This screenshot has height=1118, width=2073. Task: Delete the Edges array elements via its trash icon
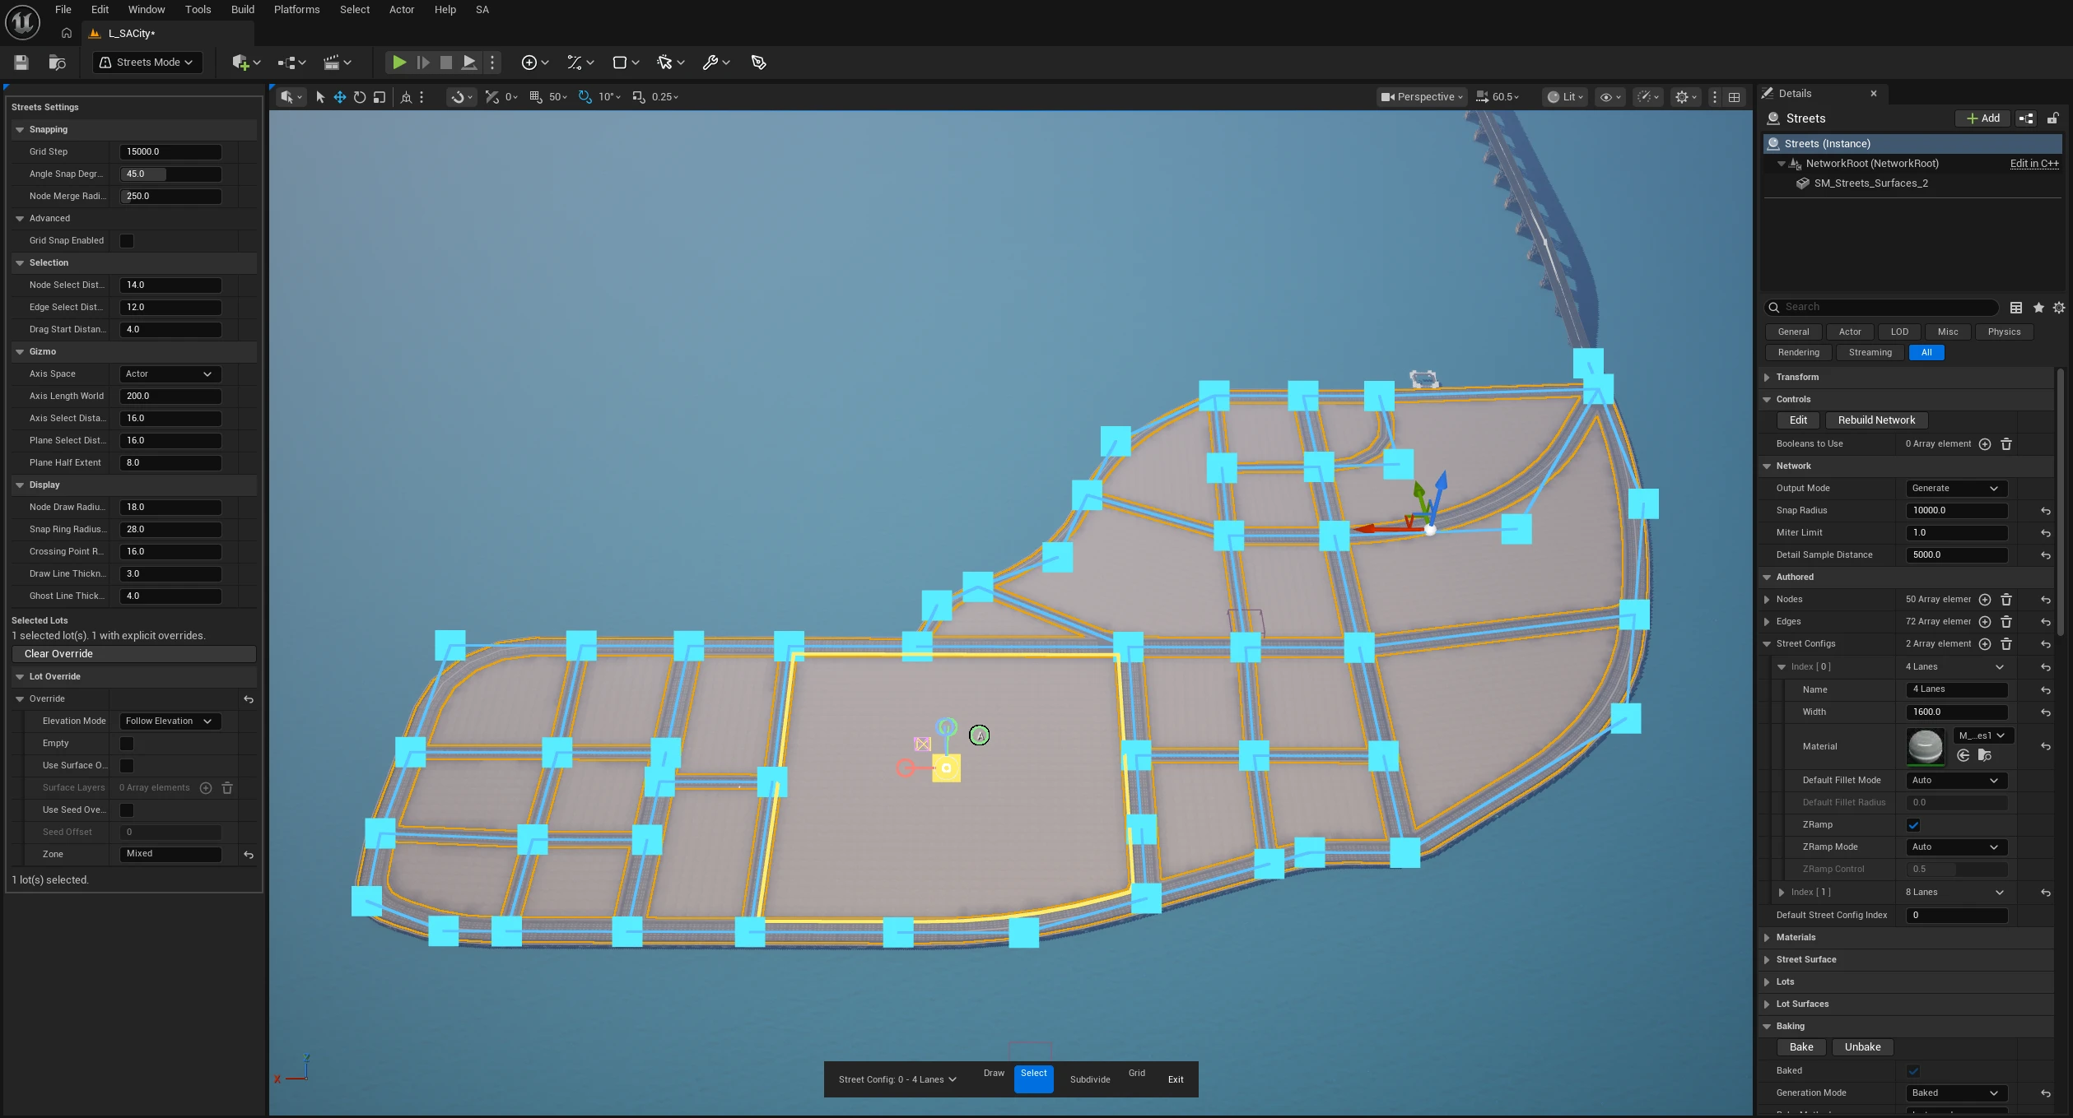point(2006,622)
